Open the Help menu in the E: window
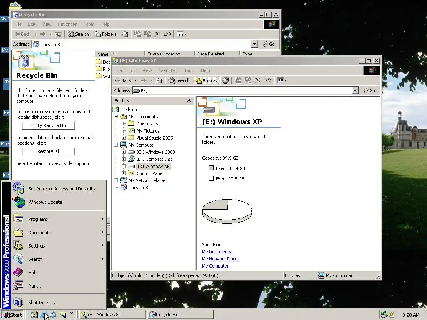 point(205,70)
